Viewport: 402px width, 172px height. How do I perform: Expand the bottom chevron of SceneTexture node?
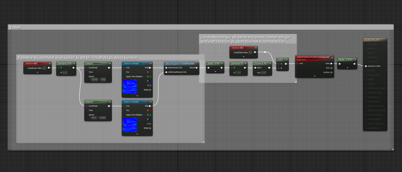tap(314, 76)
